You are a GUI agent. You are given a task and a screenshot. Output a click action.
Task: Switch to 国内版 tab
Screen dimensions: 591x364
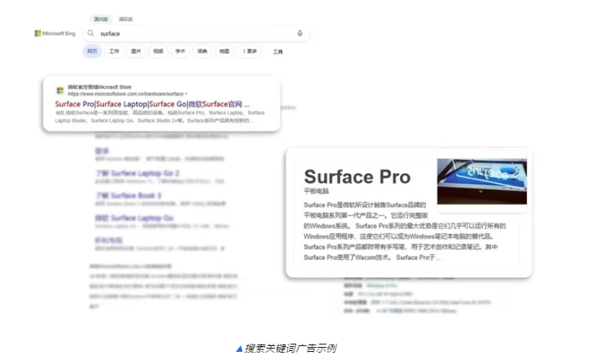[101, 19]
